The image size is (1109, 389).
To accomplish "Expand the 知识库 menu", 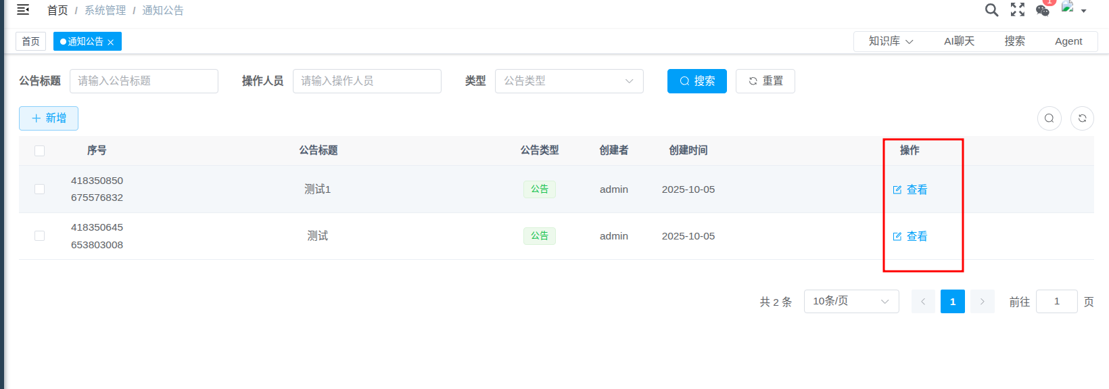I will (x=891, y=41).
